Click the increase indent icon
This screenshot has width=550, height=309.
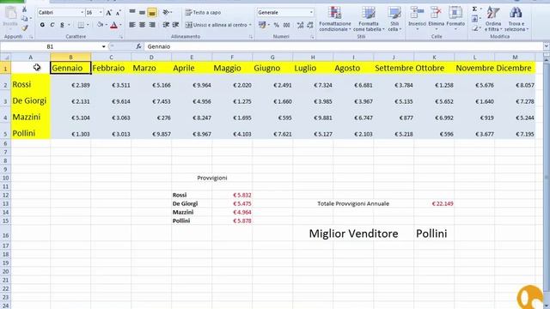pos(175,25)
